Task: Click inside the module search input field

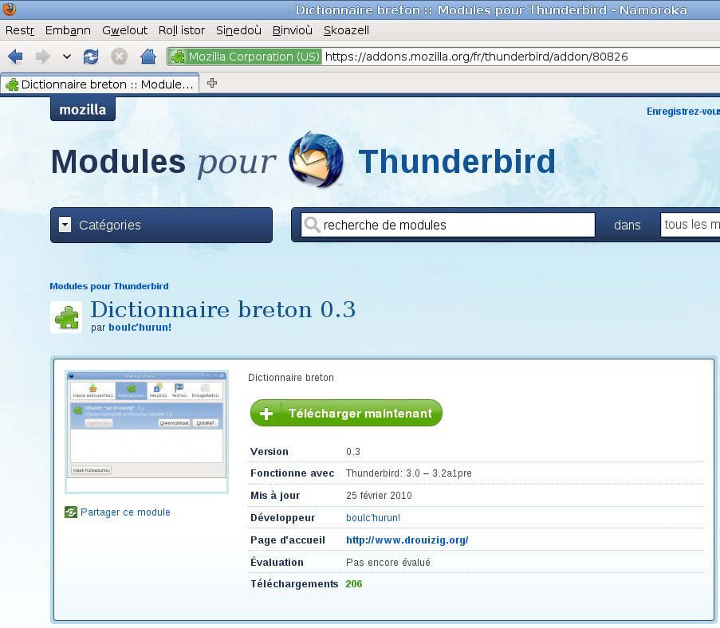Action: click(x=447, y=225)
